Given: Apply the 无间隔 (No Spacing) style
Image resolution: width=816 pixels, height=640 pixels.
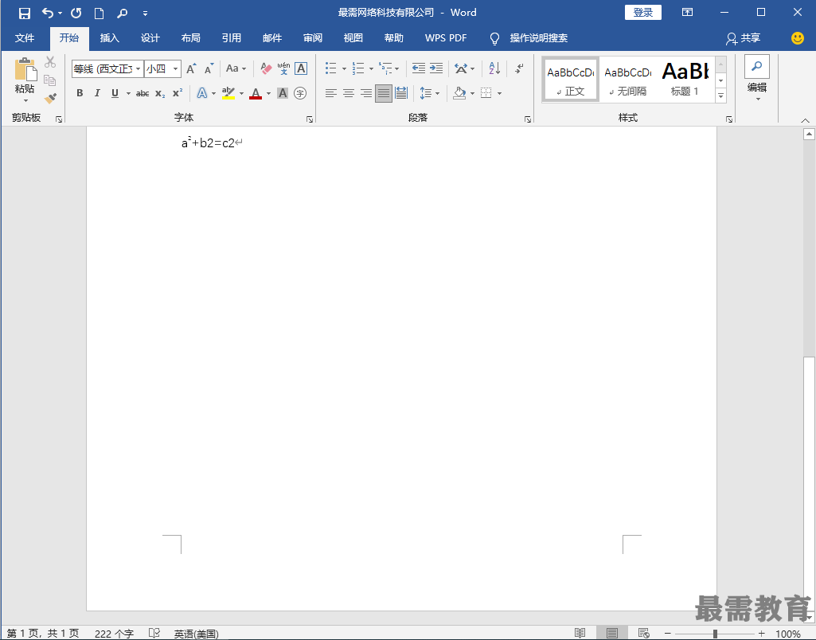Looking at the screenshot, I should 628,80.
